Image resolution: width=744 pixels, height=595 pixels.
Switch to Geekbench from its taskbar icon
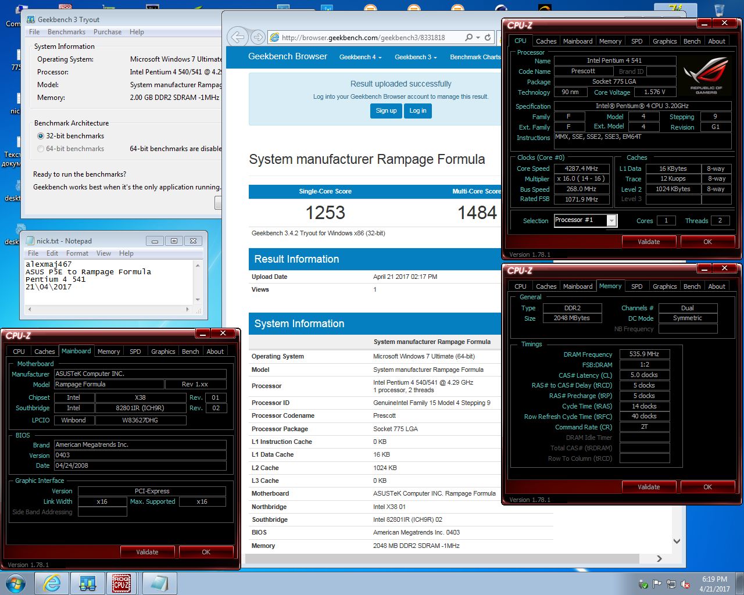pyautogui.click(x=88, y=583)
